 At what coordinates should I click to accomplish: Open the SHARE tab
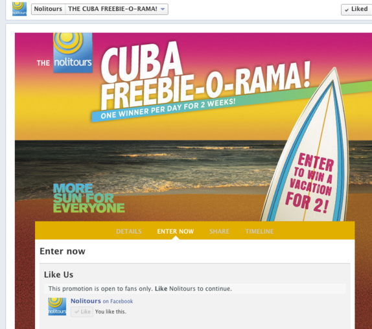click(x=219, y=231)
